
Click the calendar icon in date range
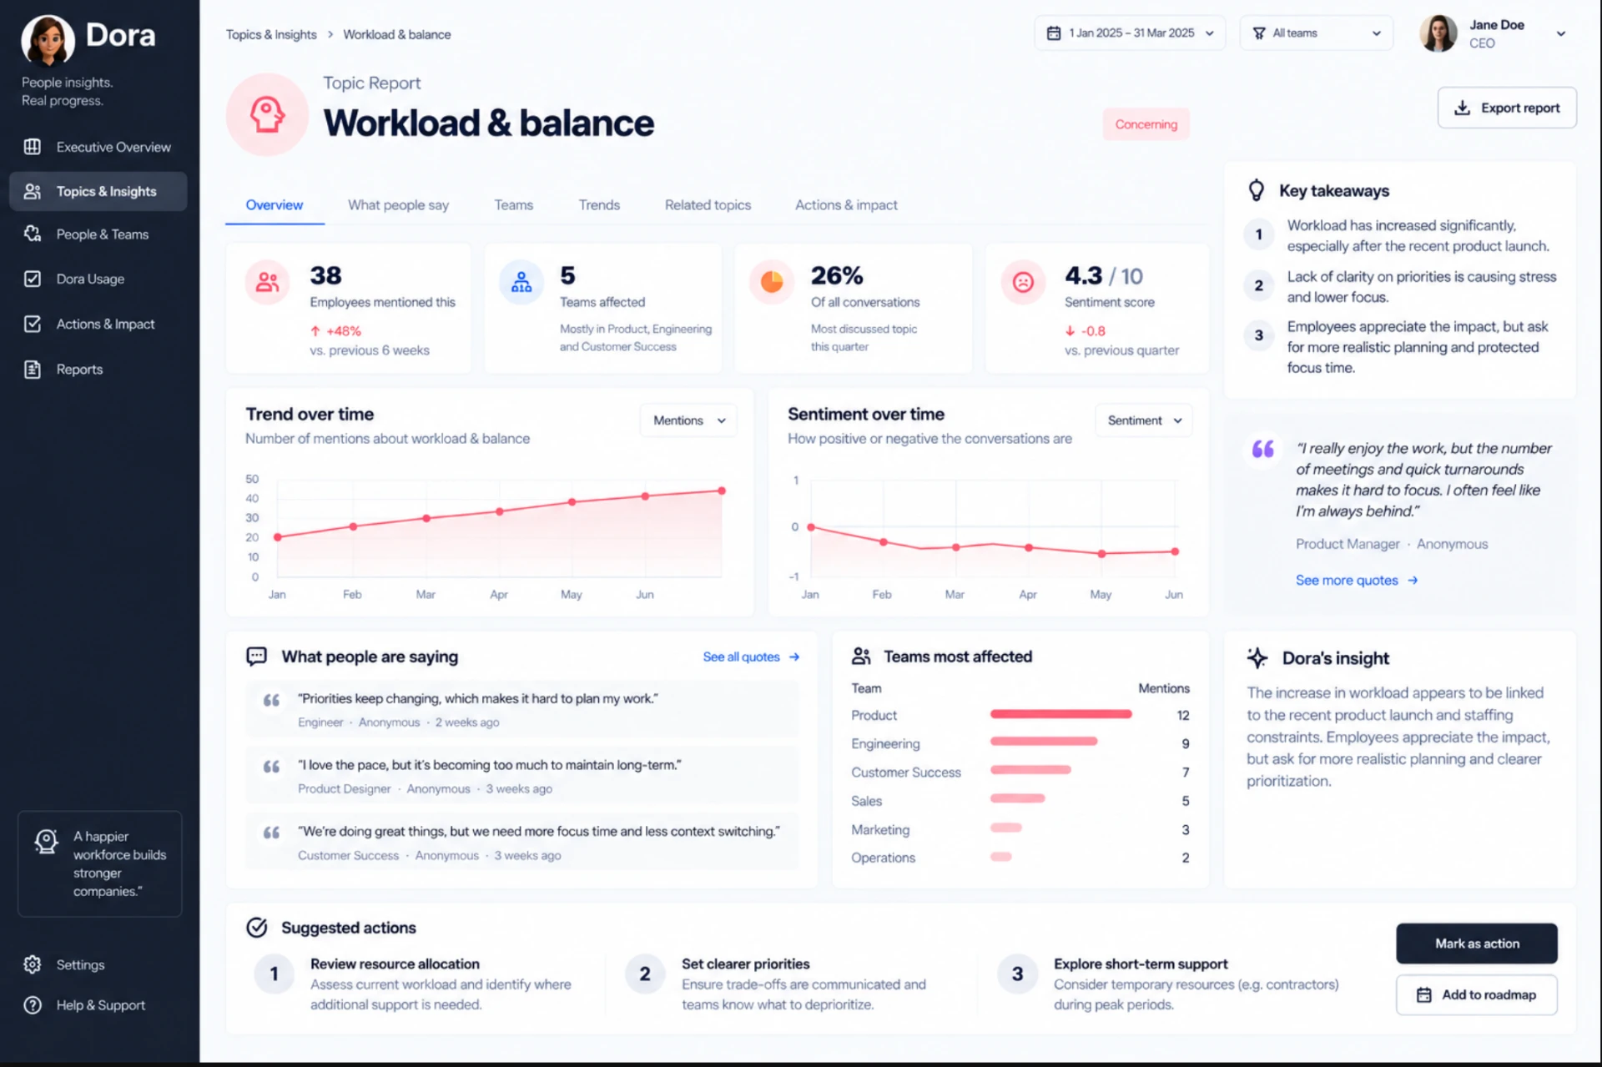[x=1054, y=33]
